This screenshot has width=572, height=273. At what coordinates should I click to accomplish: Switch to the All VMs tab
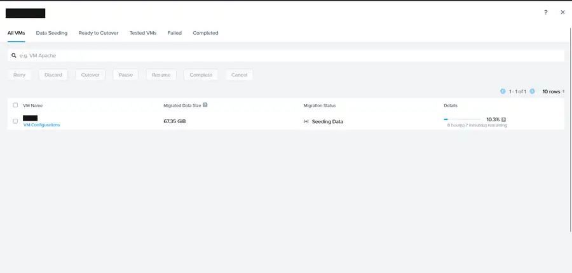(x=16, y=33)
